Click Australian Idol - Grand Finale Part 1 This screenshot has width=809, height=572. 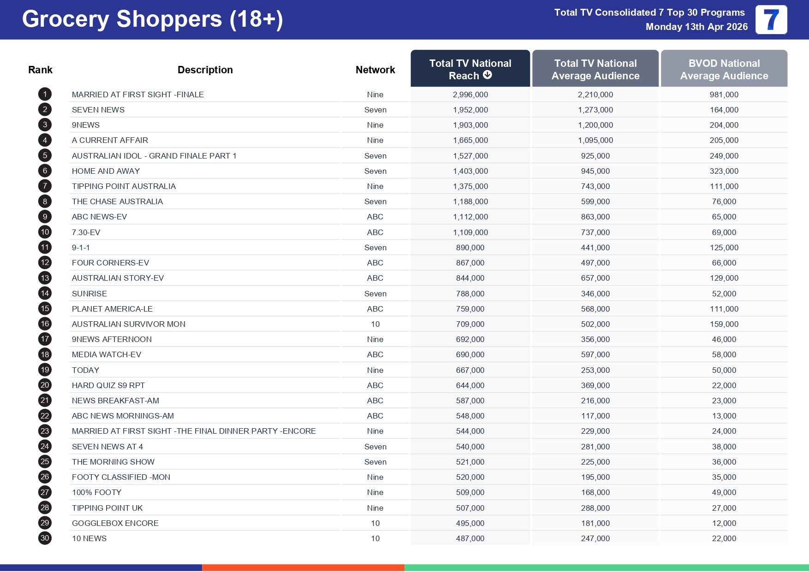tap(154, 156)
